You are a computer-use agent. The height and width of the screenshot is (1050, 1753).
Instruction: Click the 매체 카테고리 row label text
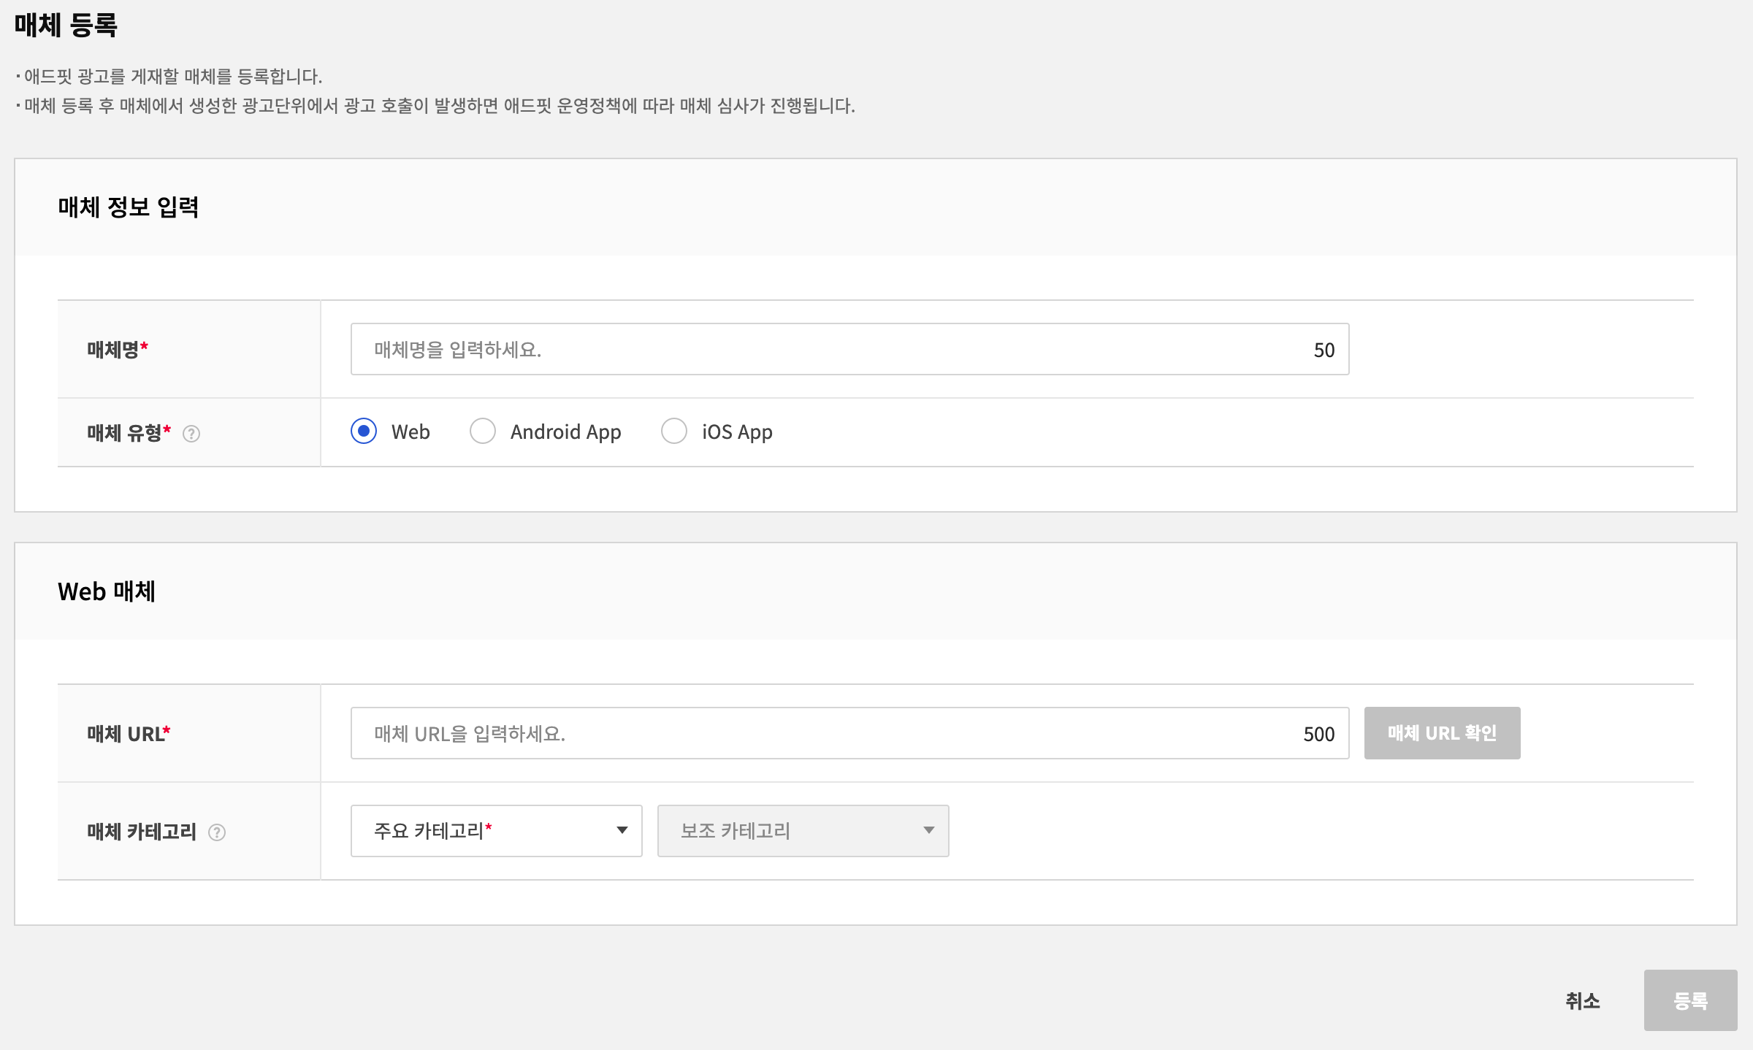coord(142,832)
